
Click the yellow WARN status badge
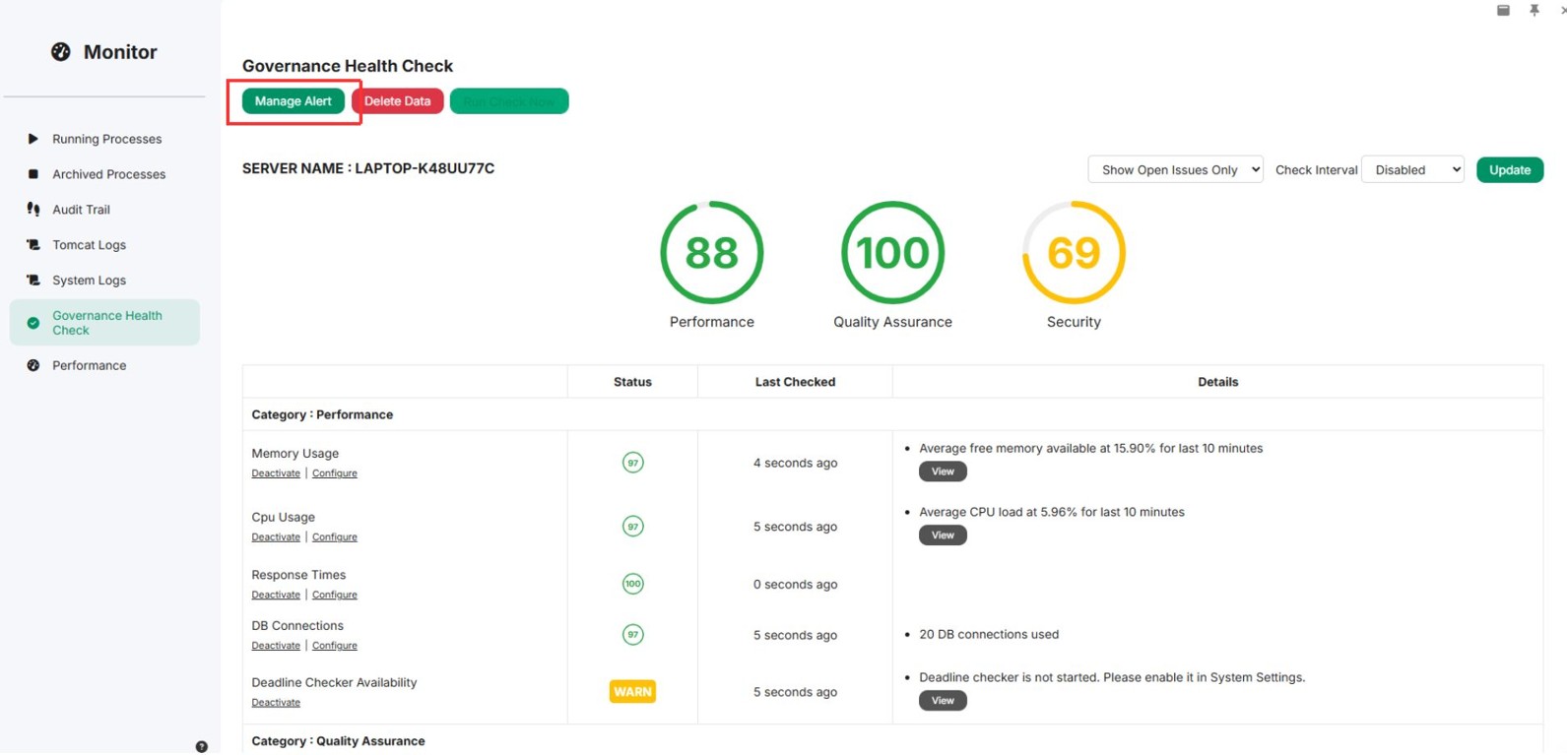click(x=632, y=692)
